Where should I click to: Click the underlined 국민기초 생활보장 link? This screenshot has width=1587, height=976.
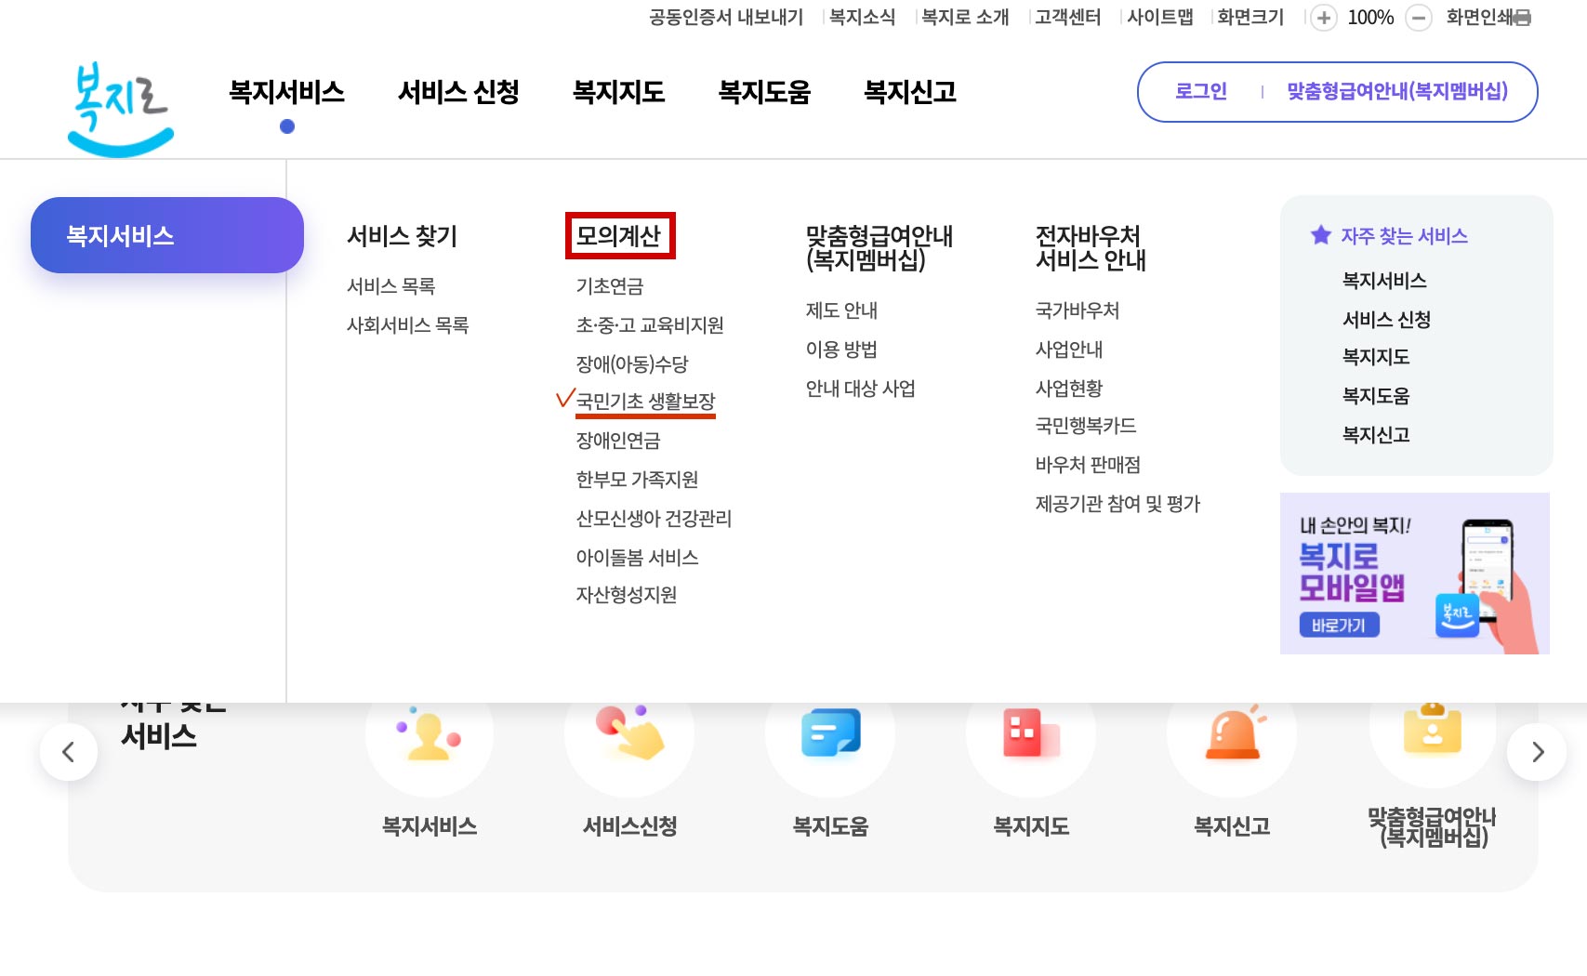[x=647, y=402]
